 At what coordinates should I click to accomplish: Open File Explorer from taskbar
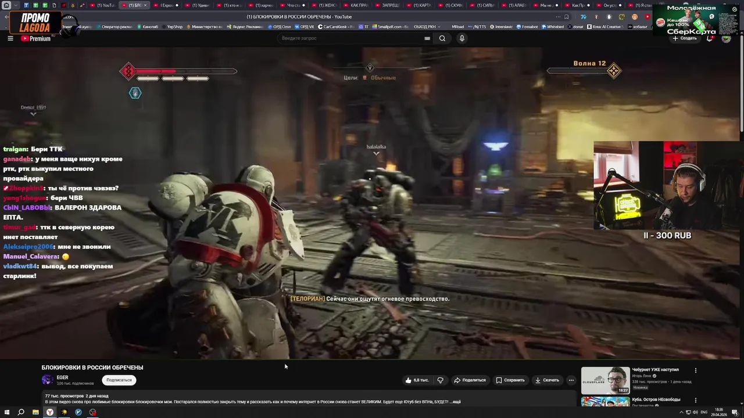[x=35, y=412]
